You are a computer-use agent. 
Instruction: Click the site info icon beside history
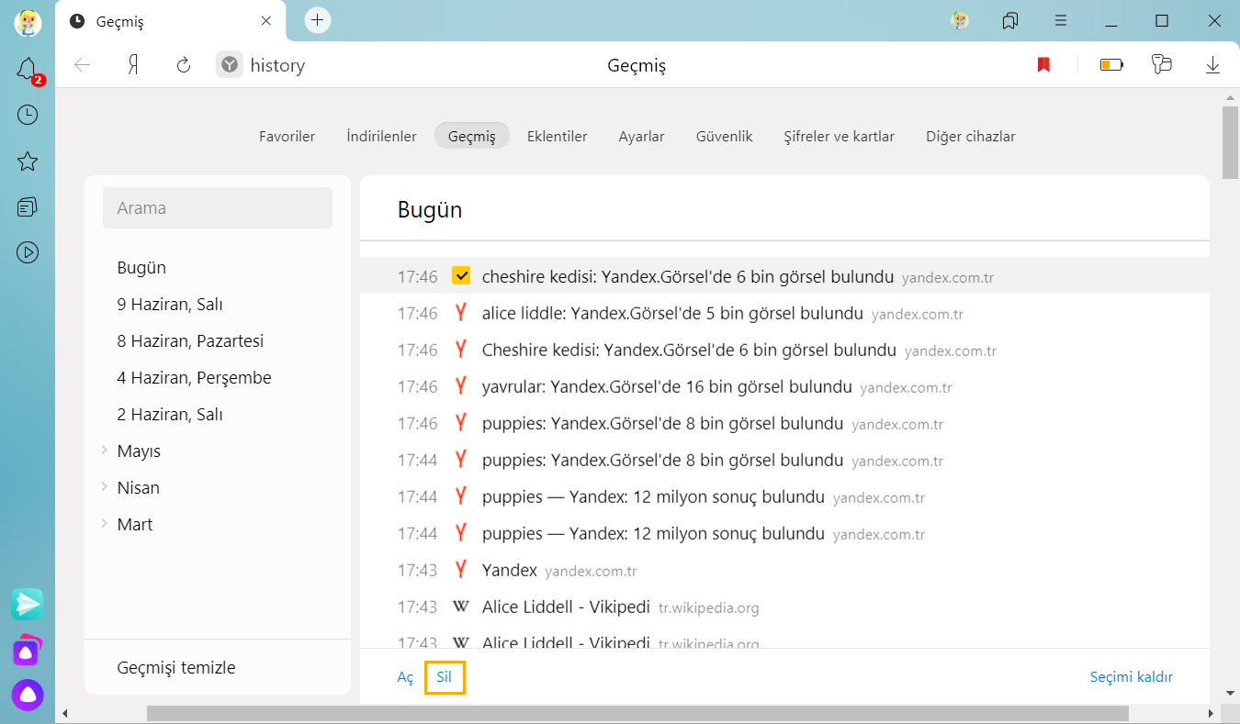click(230, 65)
